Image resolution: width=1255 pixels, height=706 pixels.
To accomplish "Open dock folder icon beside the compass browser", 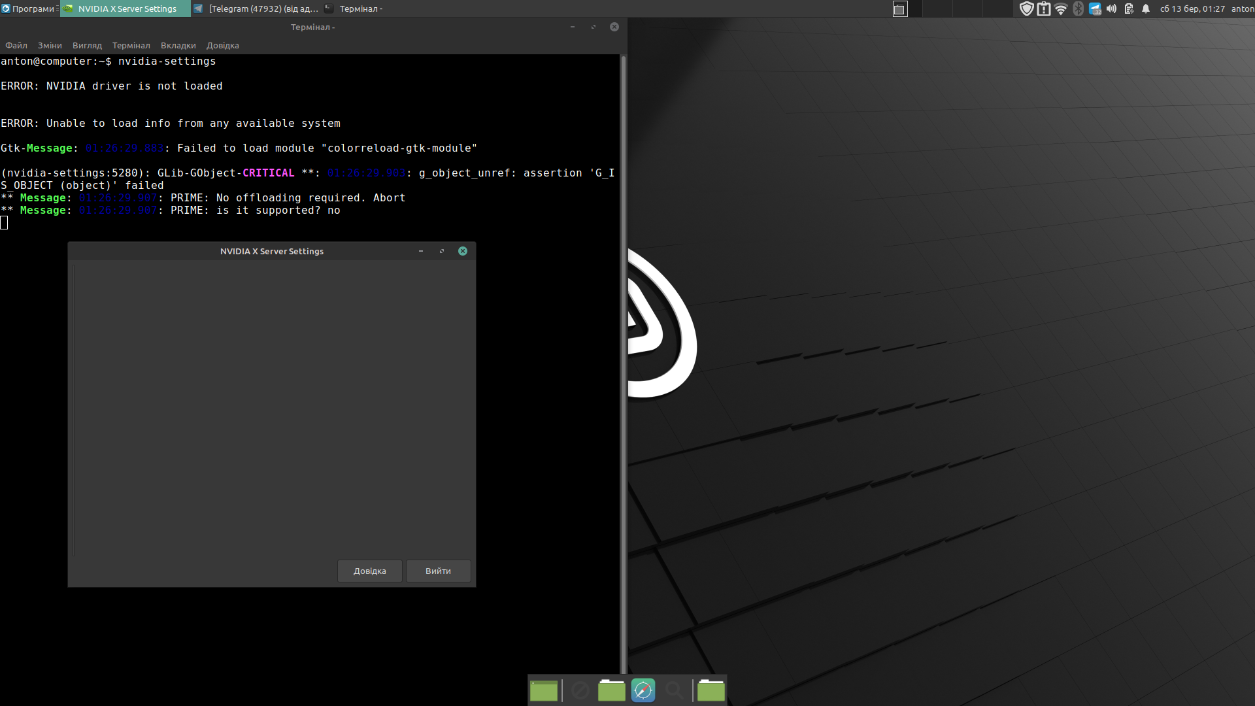I will point(612,690).
